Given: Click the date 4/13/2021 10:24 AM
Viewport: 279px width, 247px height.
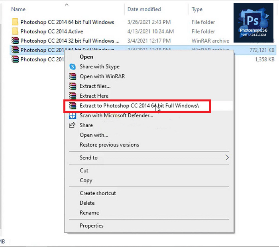Looking at the screenshot, I should (150, 31).
